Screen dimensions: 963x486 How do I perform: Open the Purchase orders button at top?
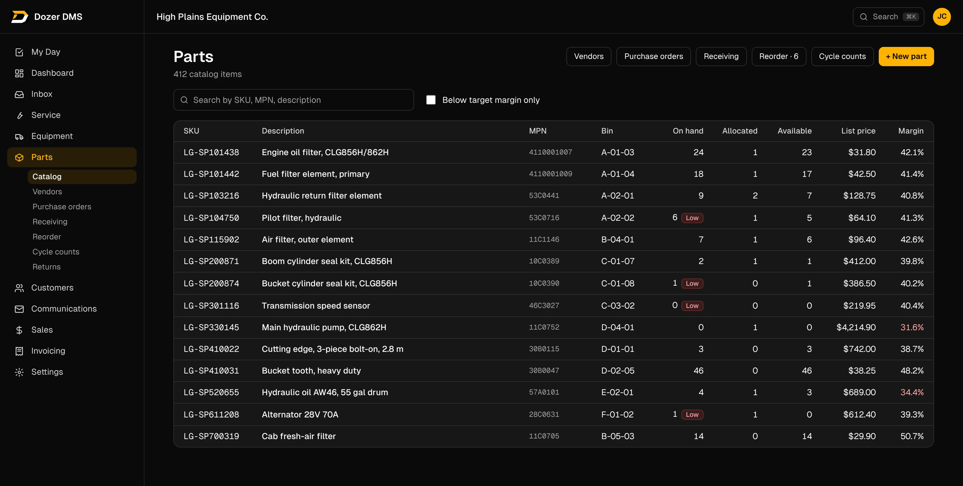point(653,57)
